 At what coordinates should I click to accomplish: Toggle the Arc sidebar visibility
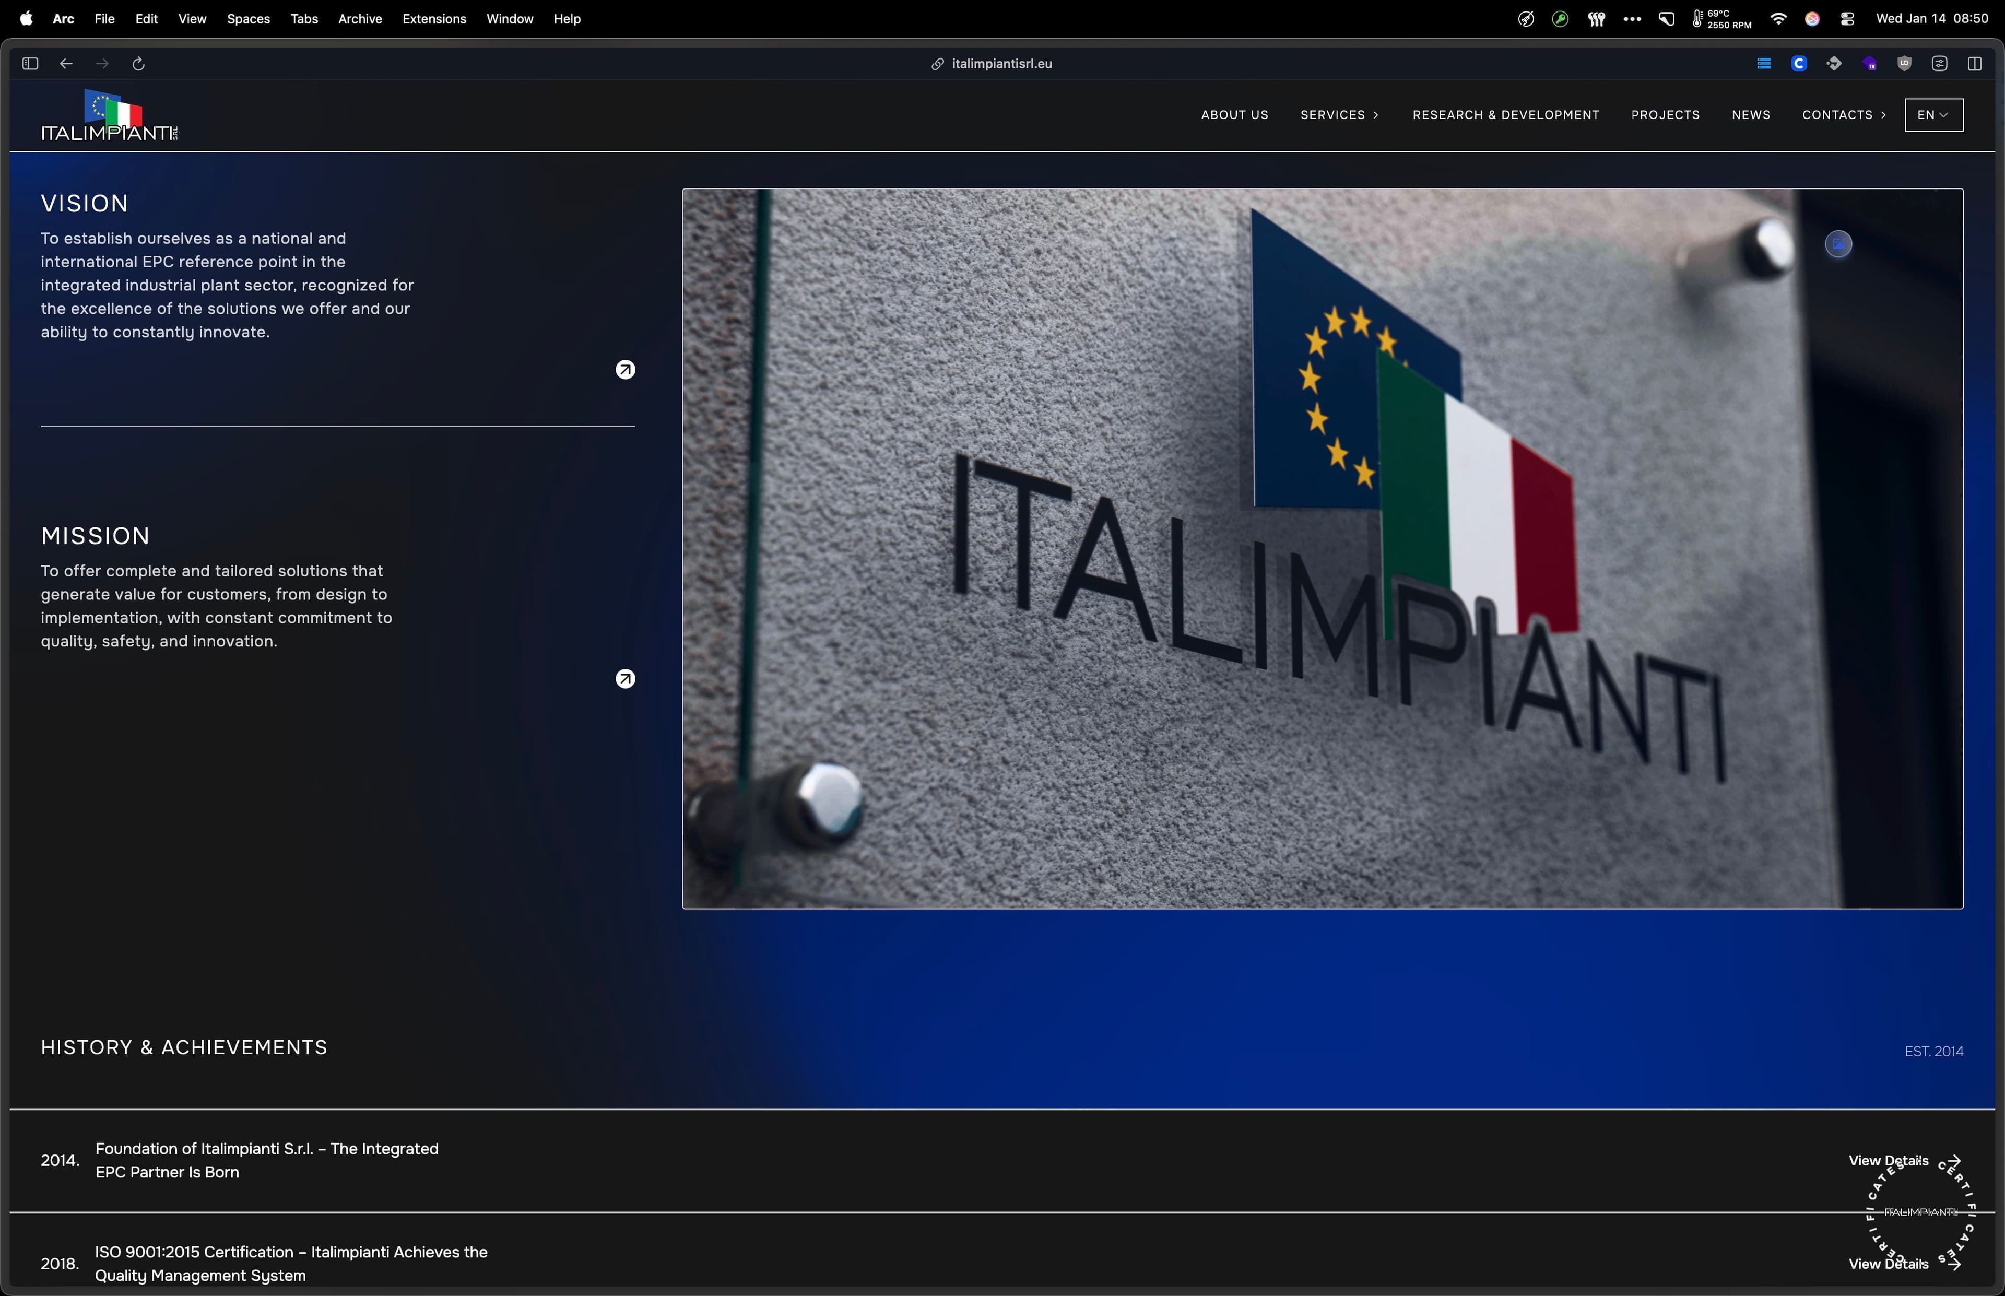coord(30,63)
